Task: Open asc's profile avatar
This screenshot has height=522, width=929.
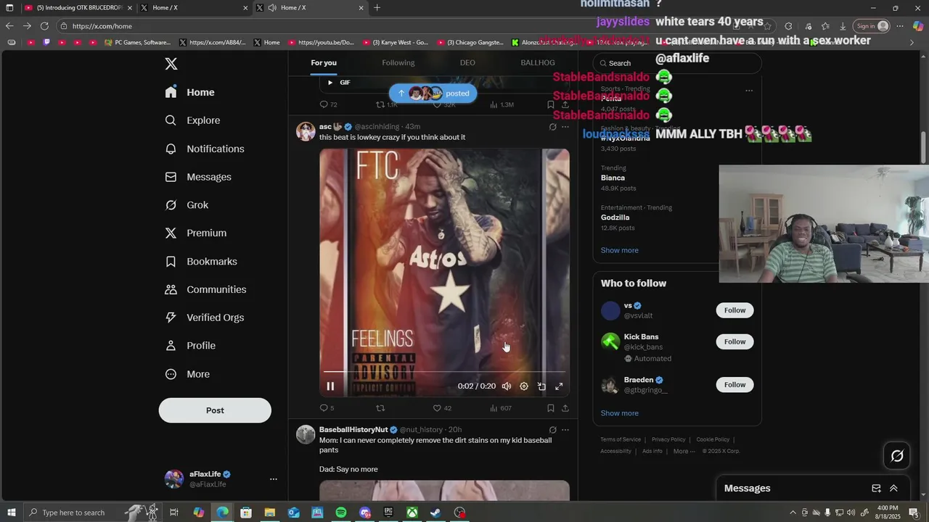Action: click(306, 131)
